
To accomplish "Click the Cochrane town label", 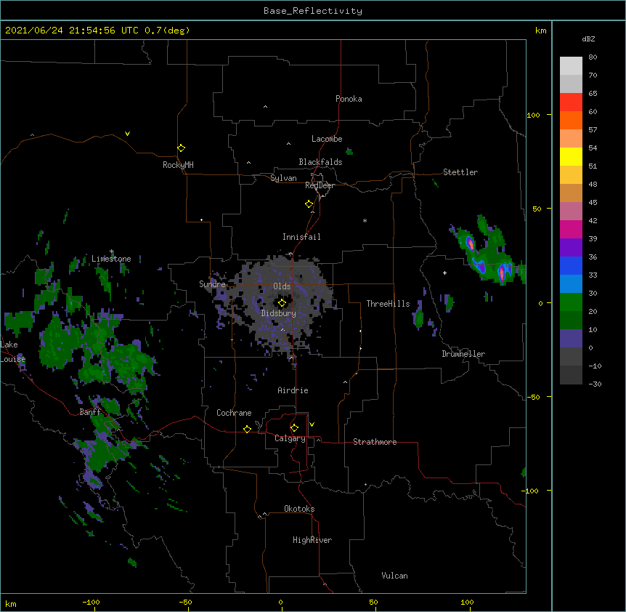I will pos(234,413).
